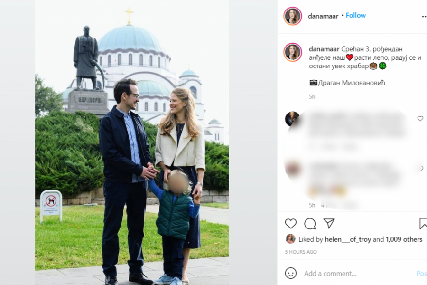Open first commenter's profile avatar
The image size is (427, 285).
[292, 119]
